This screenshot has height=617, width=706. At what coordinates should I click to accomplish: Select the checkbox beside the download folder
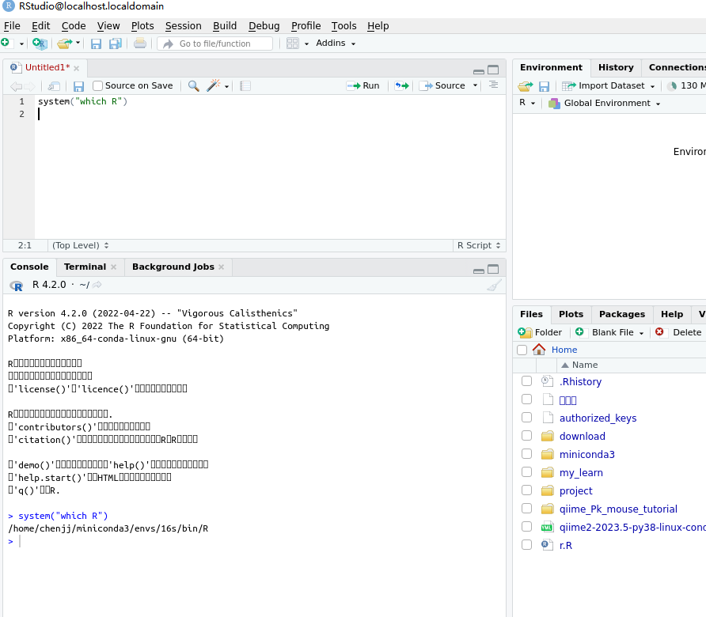click(x=526, y=435)
